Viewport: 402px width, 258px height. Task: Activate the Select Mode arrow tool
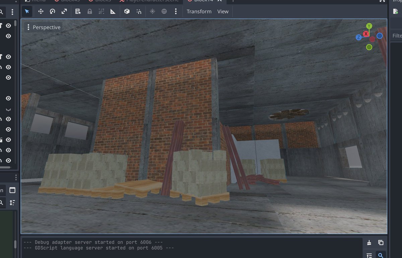pos(27,11)
